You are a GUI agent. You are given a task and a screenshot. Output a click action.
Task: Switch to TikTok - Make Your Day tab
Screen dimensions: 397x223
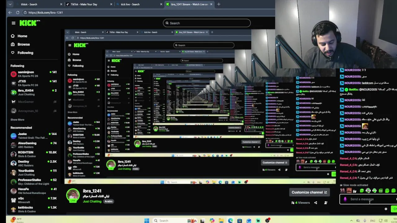click(88, 4)
